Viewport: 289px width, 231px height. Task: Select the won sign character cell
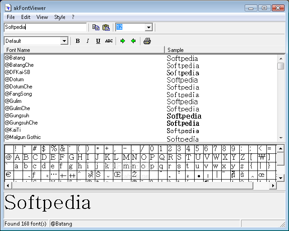(262, 157)
